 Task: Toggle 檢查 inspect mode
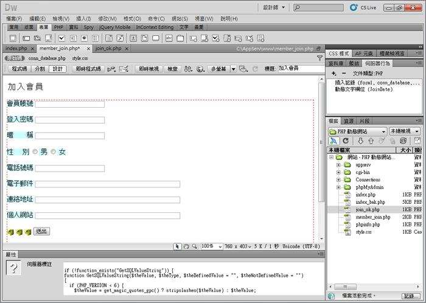click(x=172, y=69)
